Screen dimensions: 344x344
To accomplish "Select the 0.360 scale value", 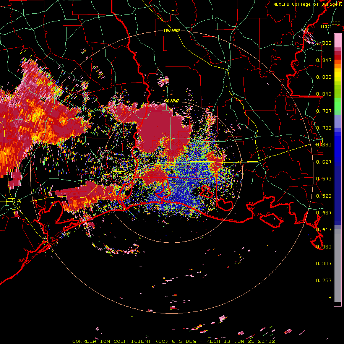I will point(324,247).
